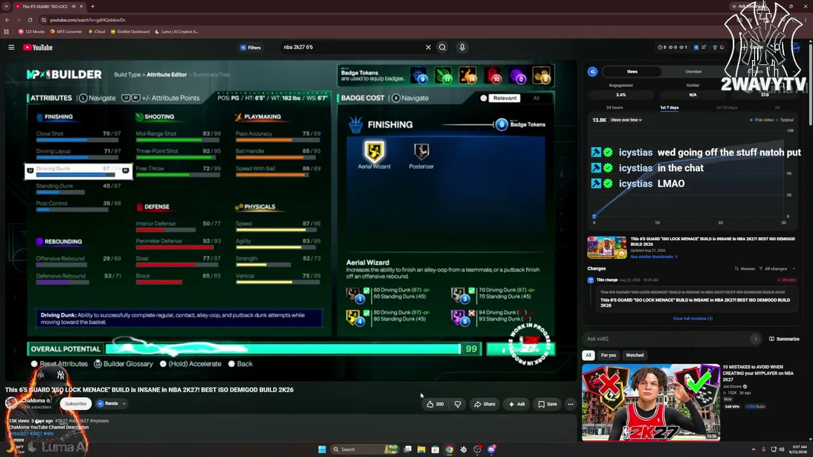
Task: Save the video to a playlist
Action: click(x=548, y=404)
